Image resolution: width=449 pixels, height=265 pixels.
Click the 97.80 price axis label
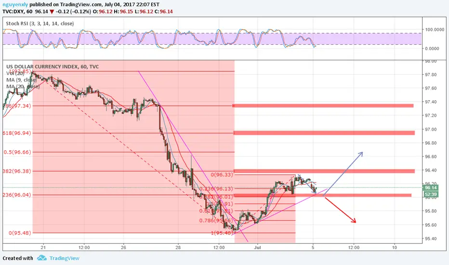click(x=431, y=75)
